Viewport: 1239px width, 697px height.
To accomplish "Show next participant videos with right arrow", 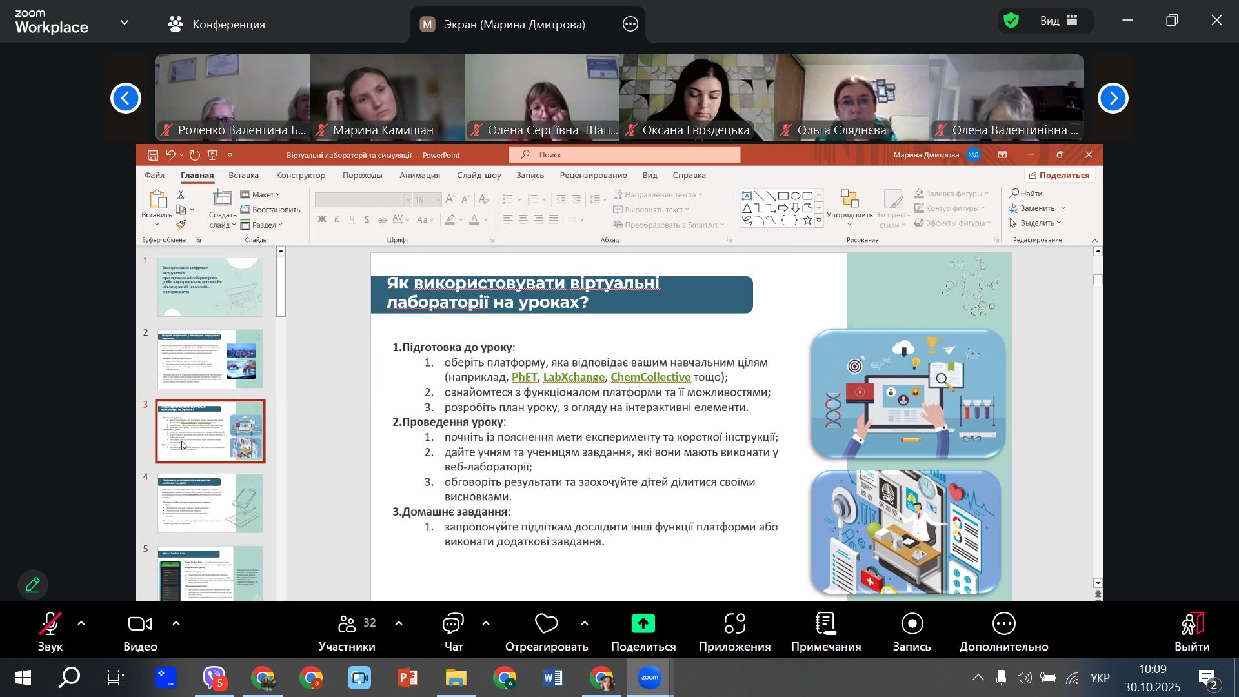I will tap(1113, 98).
